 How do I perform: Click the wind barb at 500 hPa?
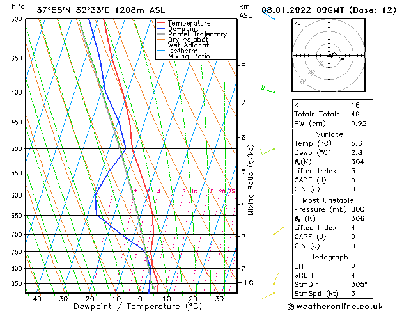(x=268, y=152)
